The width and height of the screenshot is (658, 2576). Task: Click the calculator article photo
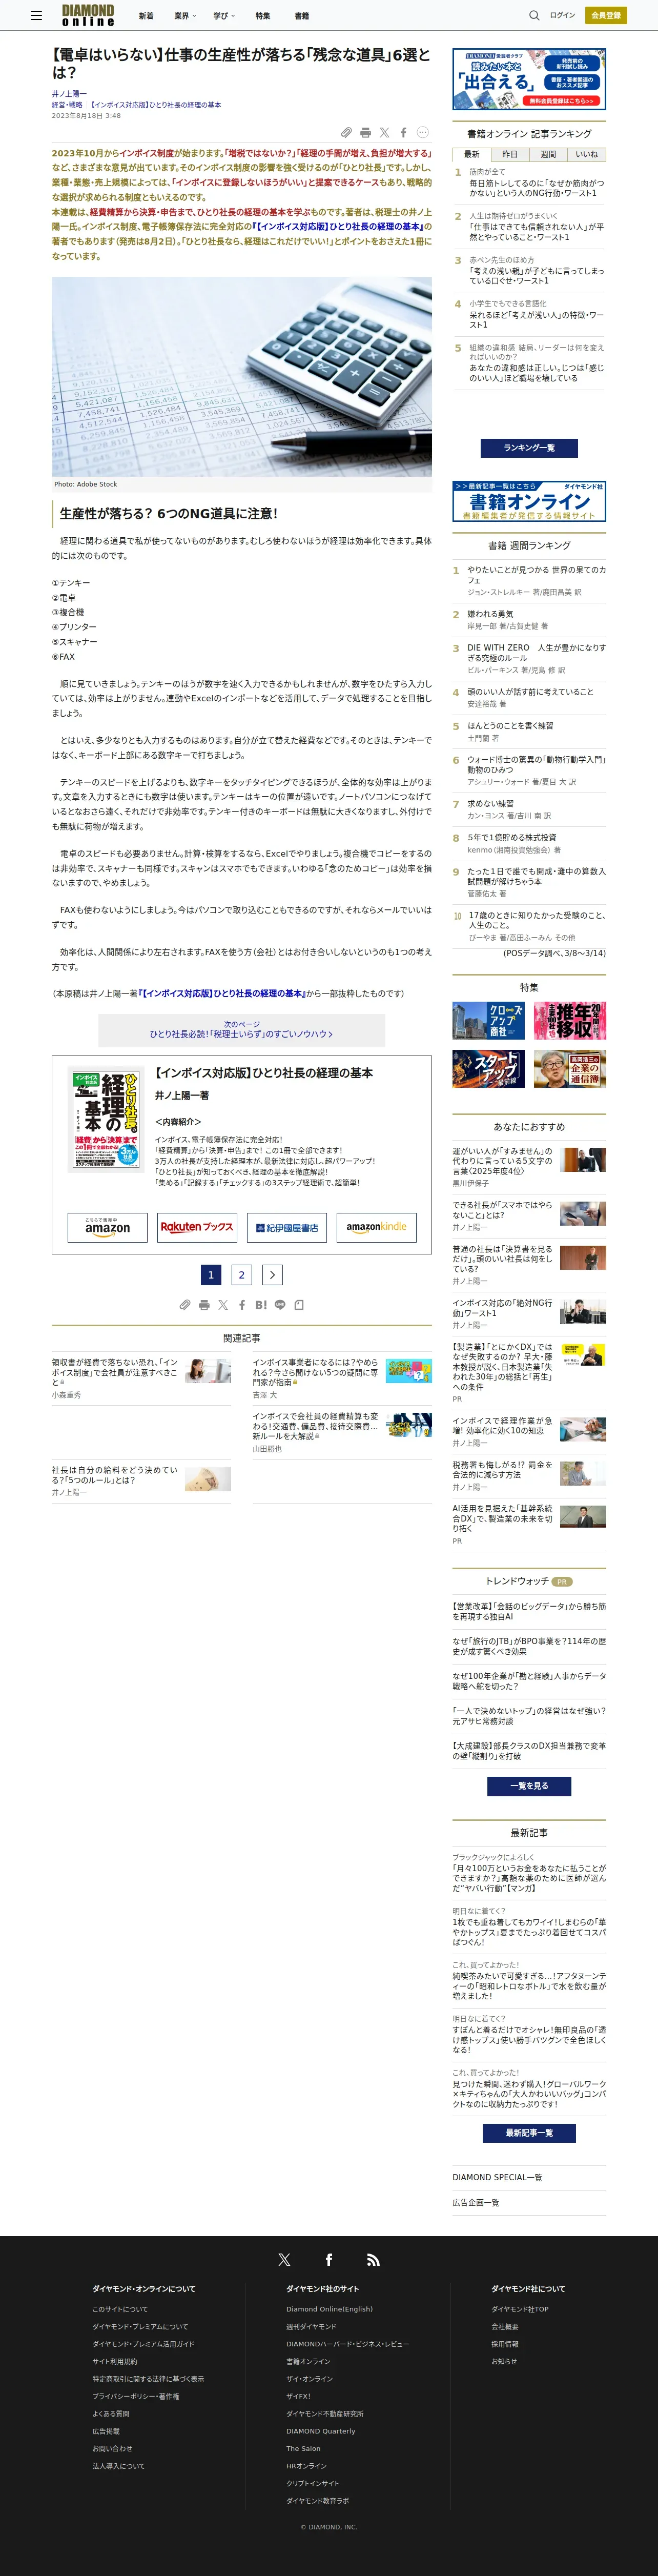pyautogui.click(x=242, y=377)
